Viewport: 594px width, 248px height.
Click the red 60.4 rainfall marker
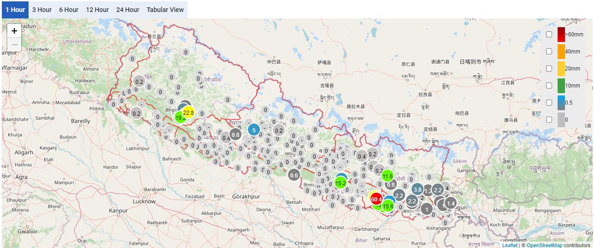[376, 199]
